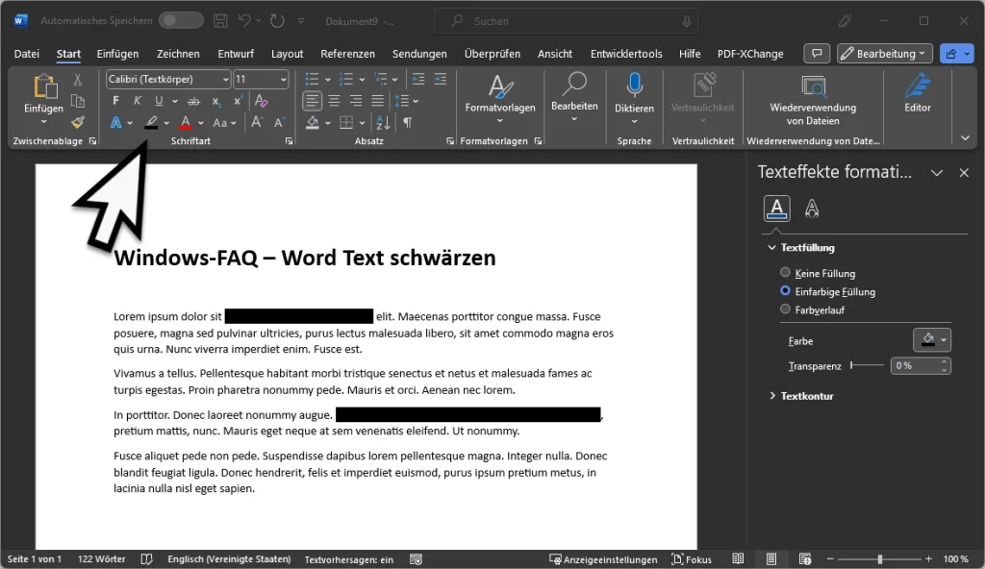The width and height of the screenshot is (985, 569).
Task: Select Texteffekte outline A tab icon
Action: (812, 209)
